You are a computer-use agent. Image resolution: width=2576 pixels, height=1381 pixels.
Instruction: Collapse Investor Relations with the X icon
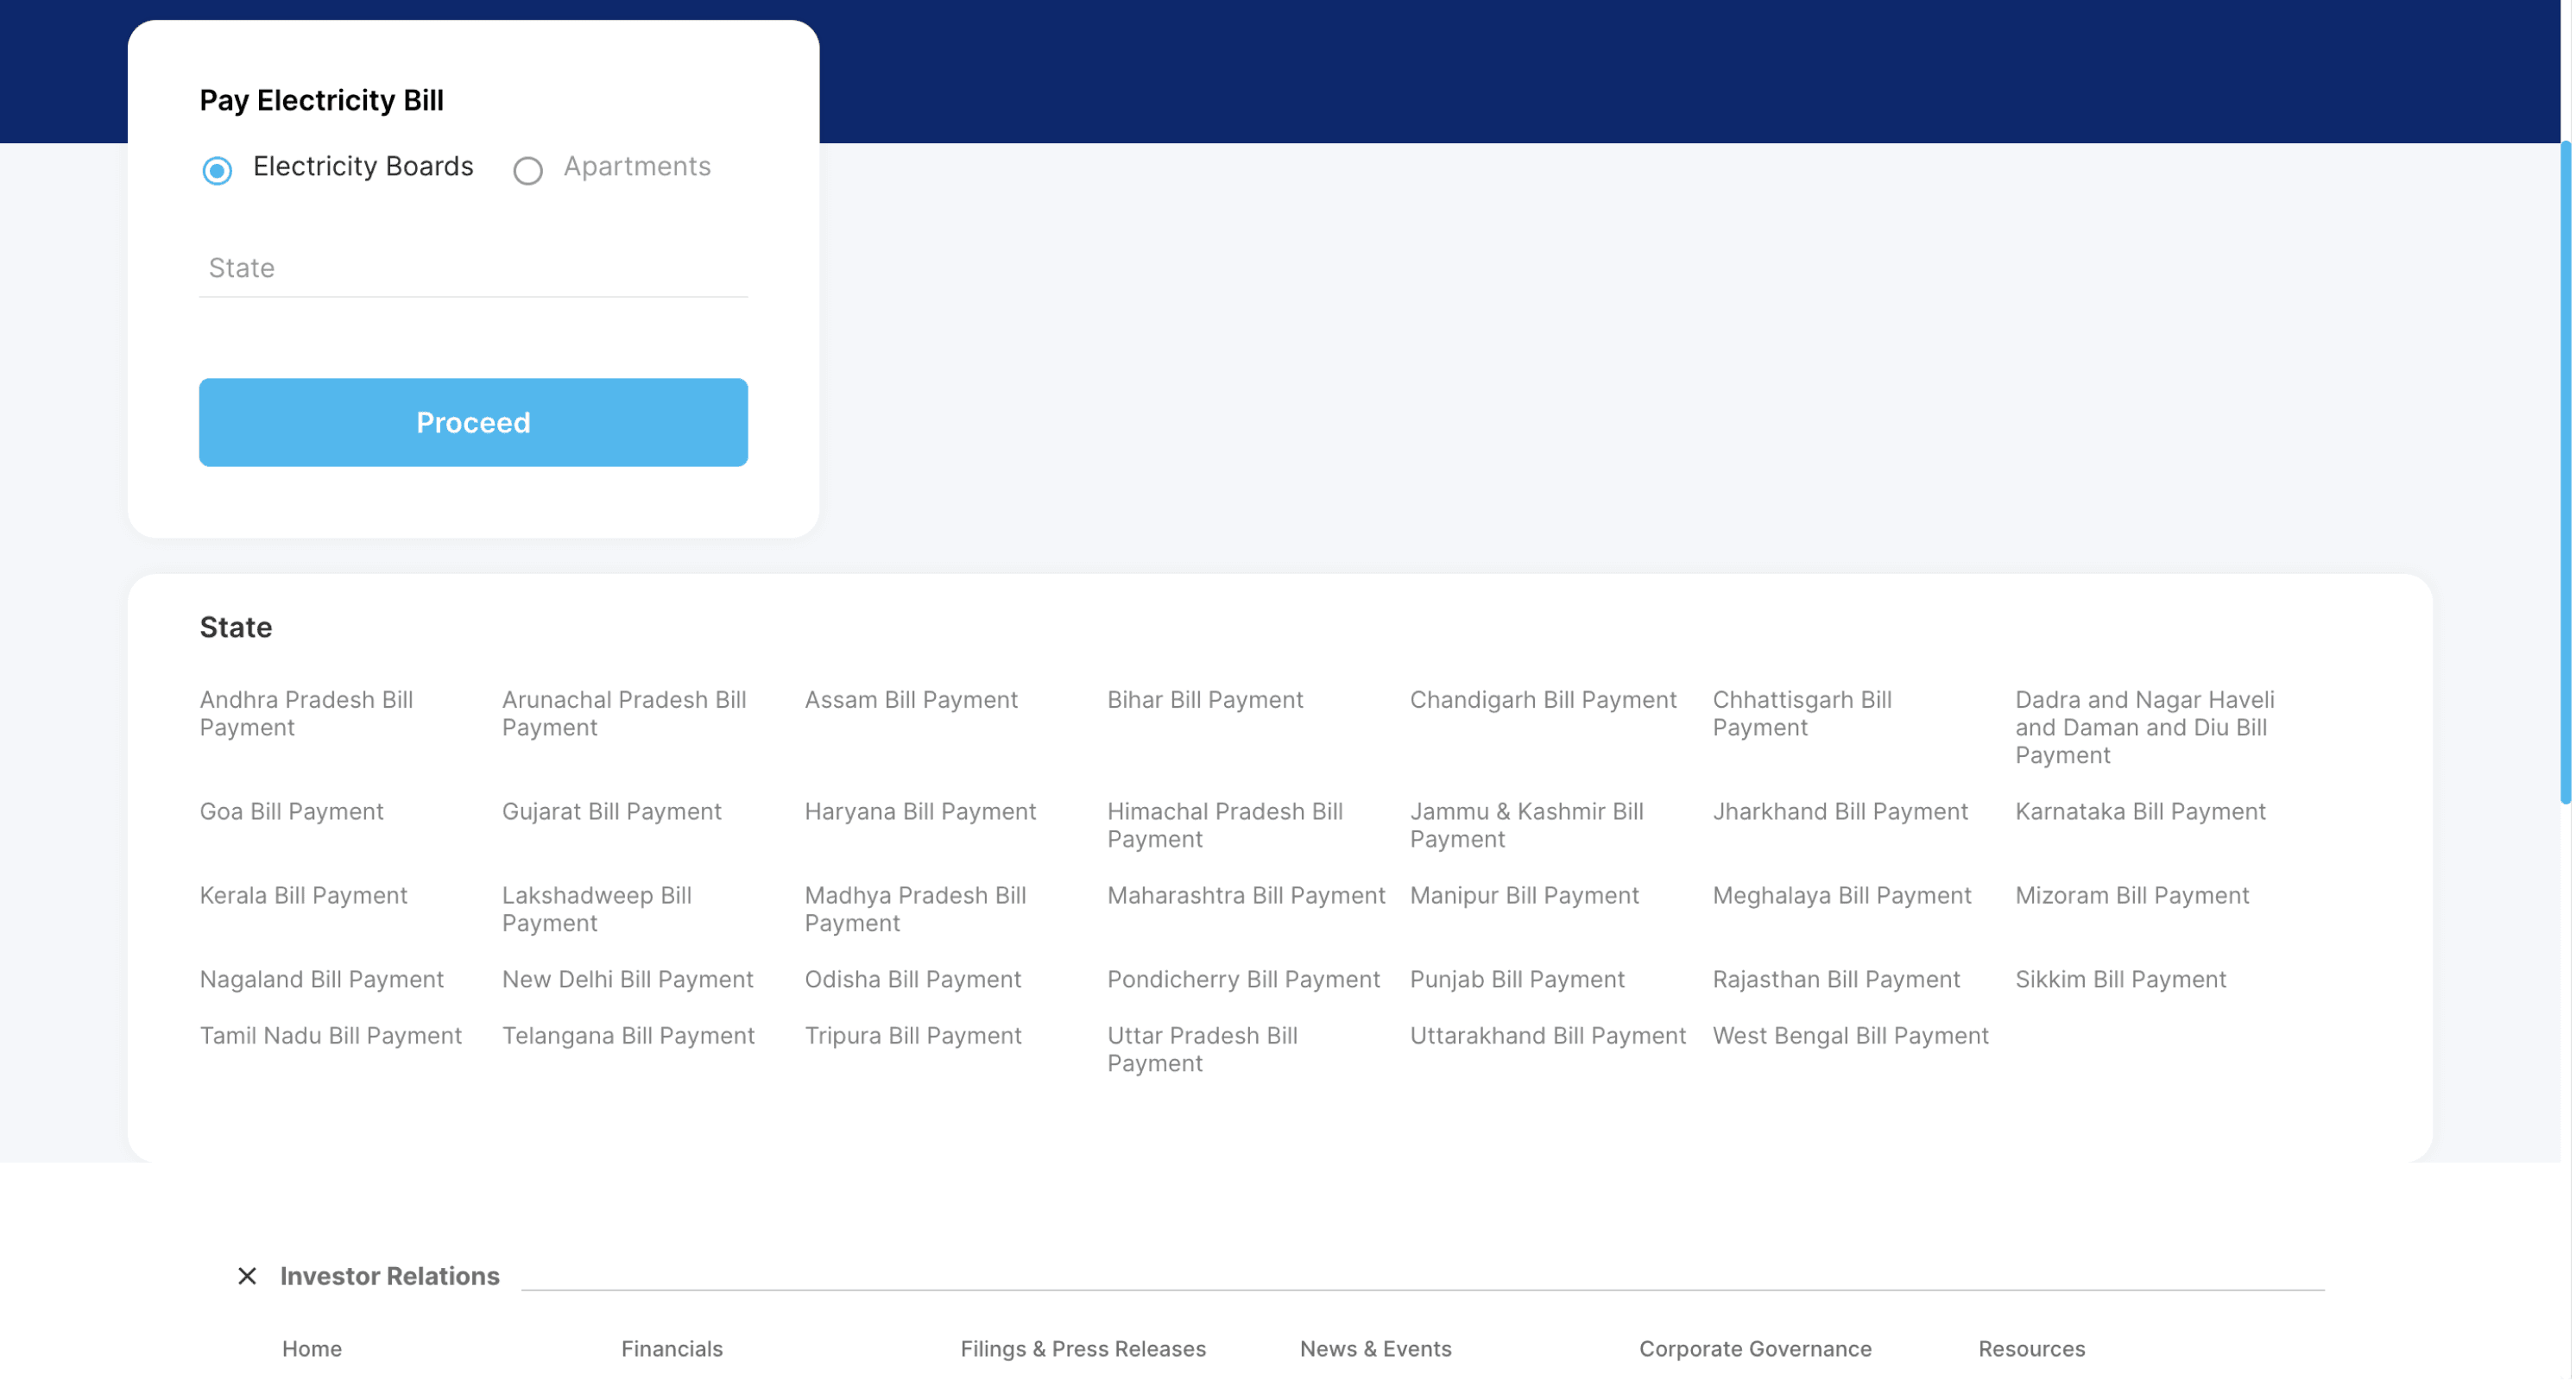(x=247, y=1276)
